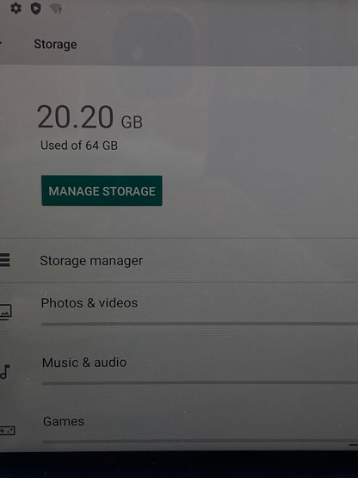The width and height of the screenshot is (358, 478).
Task: Click the Storage page title
Action: tap(55, 44)
